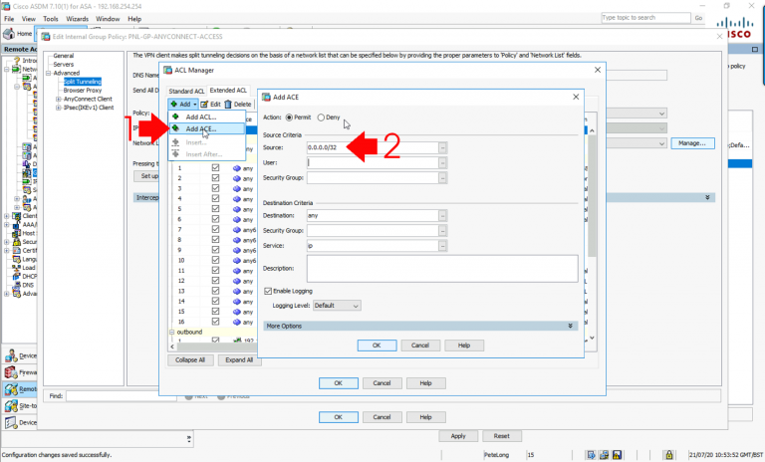Open Remote Access VPN panel icon
The height and width of the screenshot is (462, 765).
pyautogui.click(x=11, y=389)
